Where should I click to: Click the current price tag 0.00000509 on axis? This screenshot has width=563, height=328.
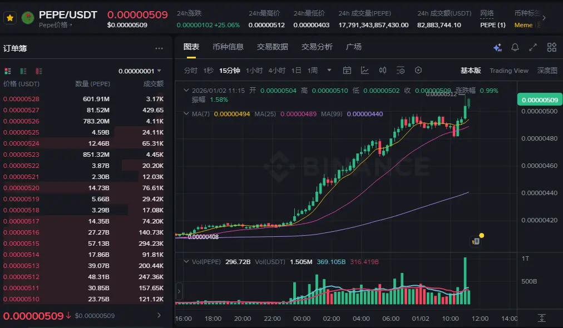[540, 100]
